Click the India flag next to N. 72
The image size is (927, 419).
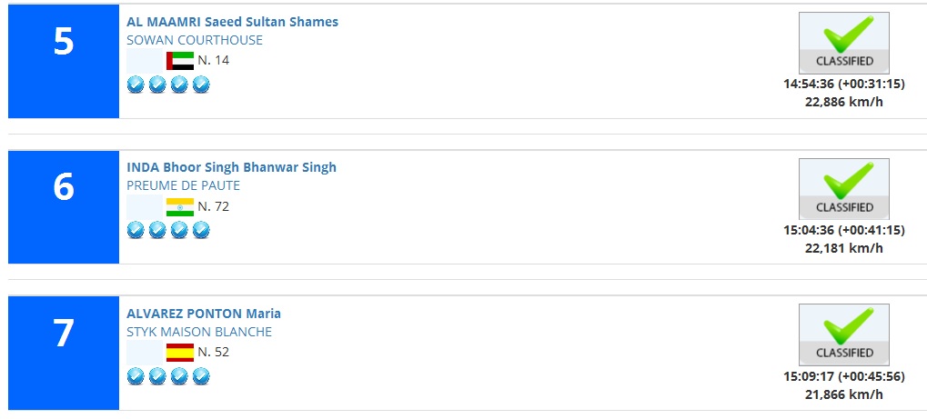click(x=180, y=207)
